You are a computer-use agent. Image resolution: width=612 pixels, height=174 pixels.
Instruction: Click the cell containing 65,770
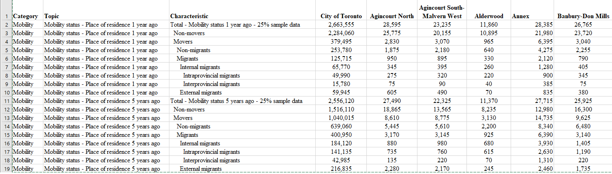[341, 67]
